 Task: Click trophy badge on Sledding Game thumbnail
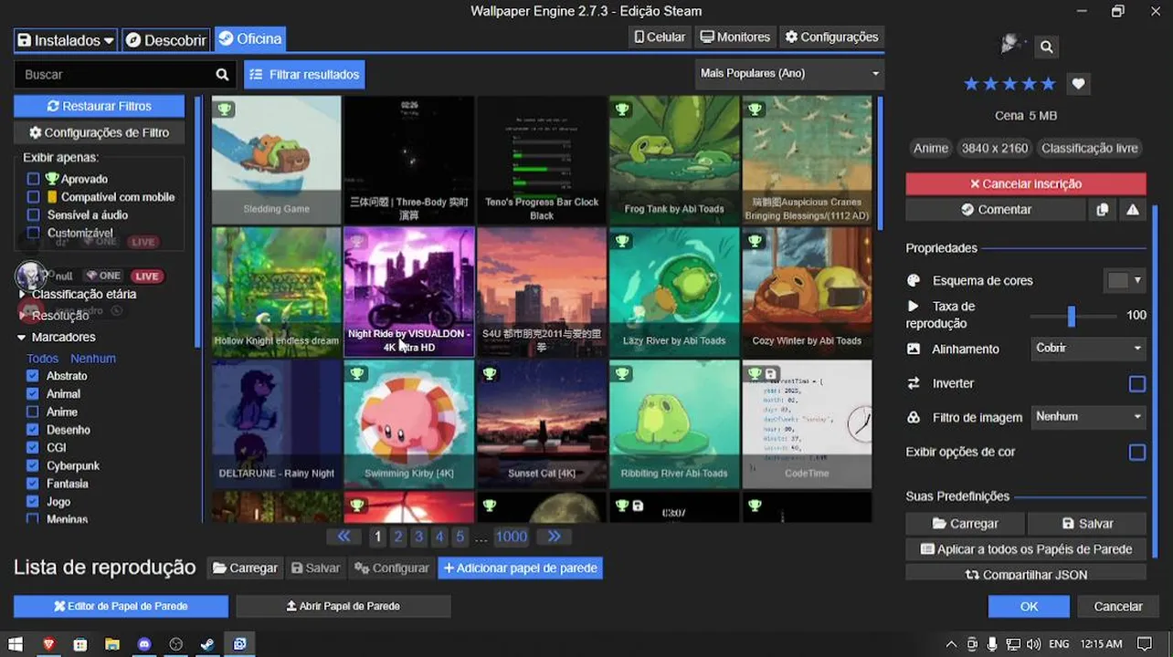click(225, 109)
